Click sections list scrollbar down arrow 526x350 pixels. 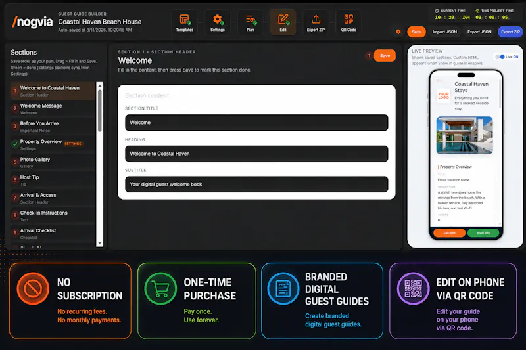click(x=100, y=243)
